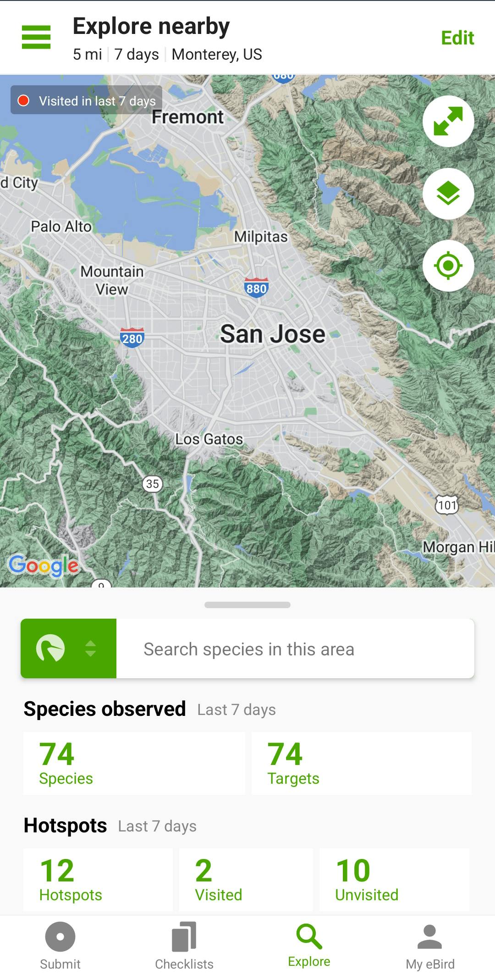This screenshot has width=495, height=975.
Task: View the 74 Species list
Action: pos(134,763)
